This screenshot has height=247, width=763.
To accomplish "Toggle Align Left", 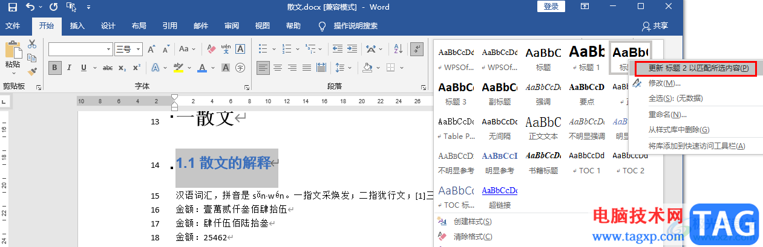I will [263, 68].
